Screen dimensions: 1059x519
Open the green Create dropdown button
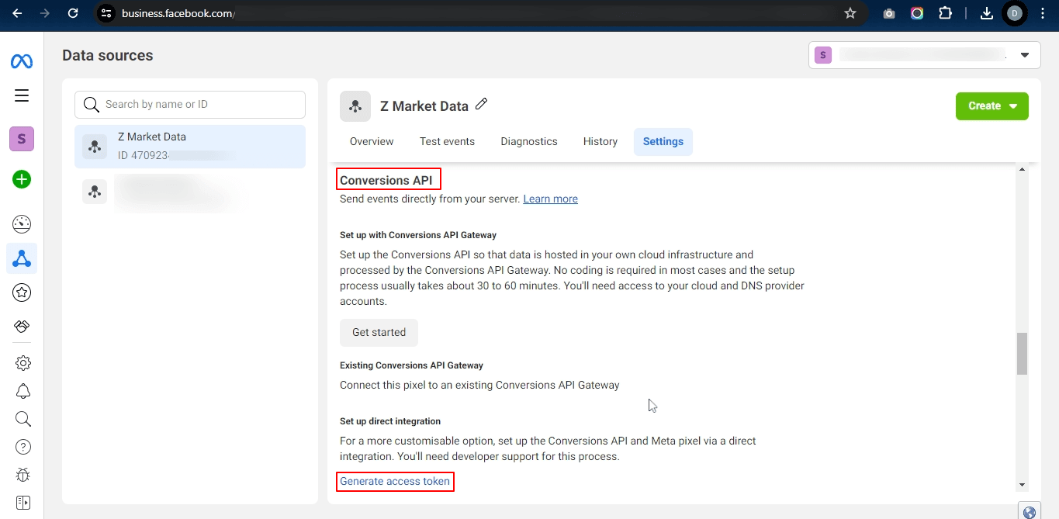[x=992, y=106]
